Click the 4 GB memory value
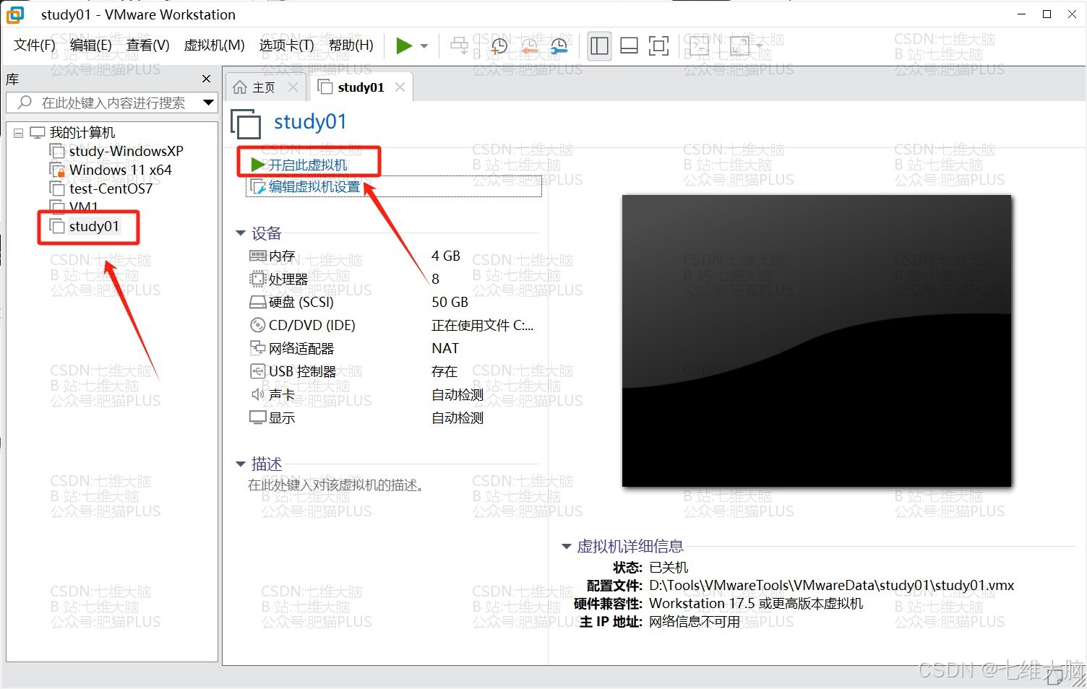The height and width of the screenshot is (689, 1087). (446, 256)
